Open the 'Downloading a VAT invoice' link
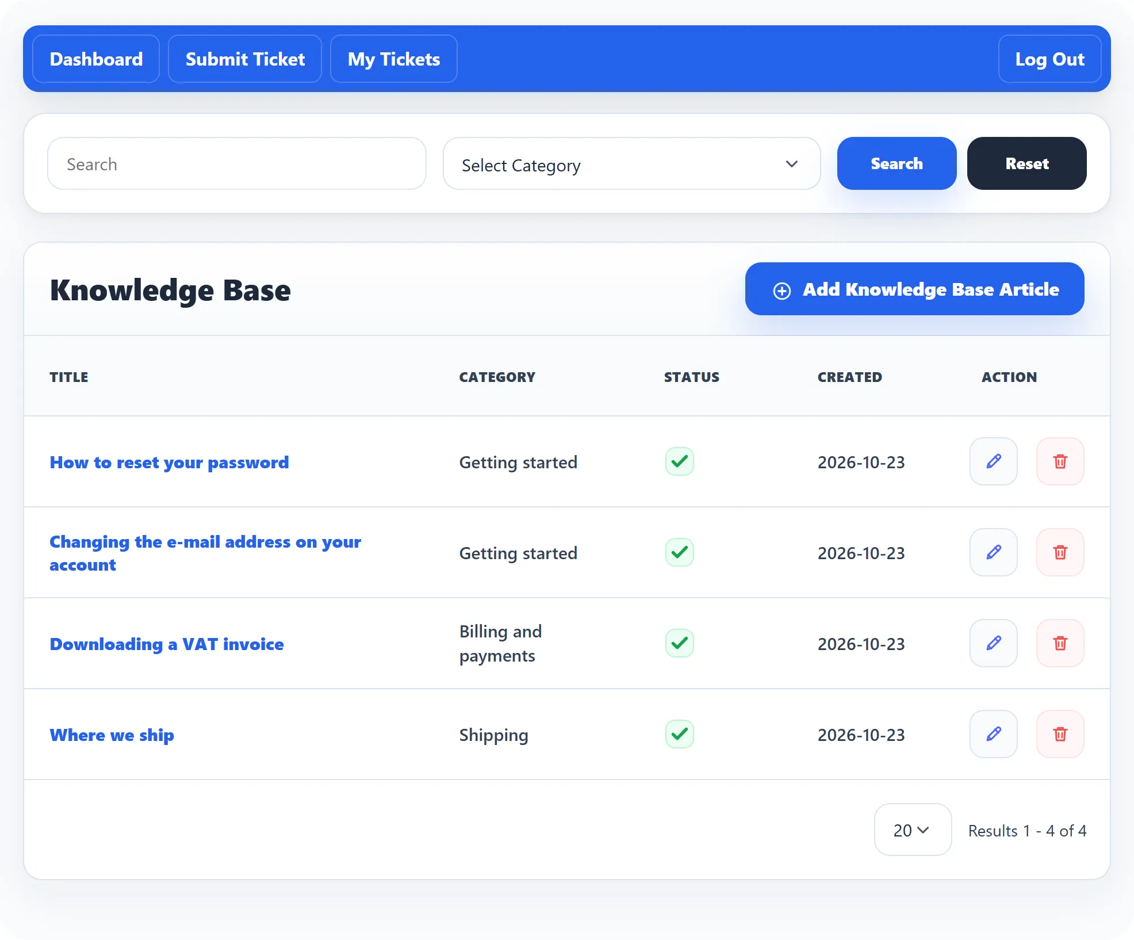 pyautogui.click(x=167, y=644)
